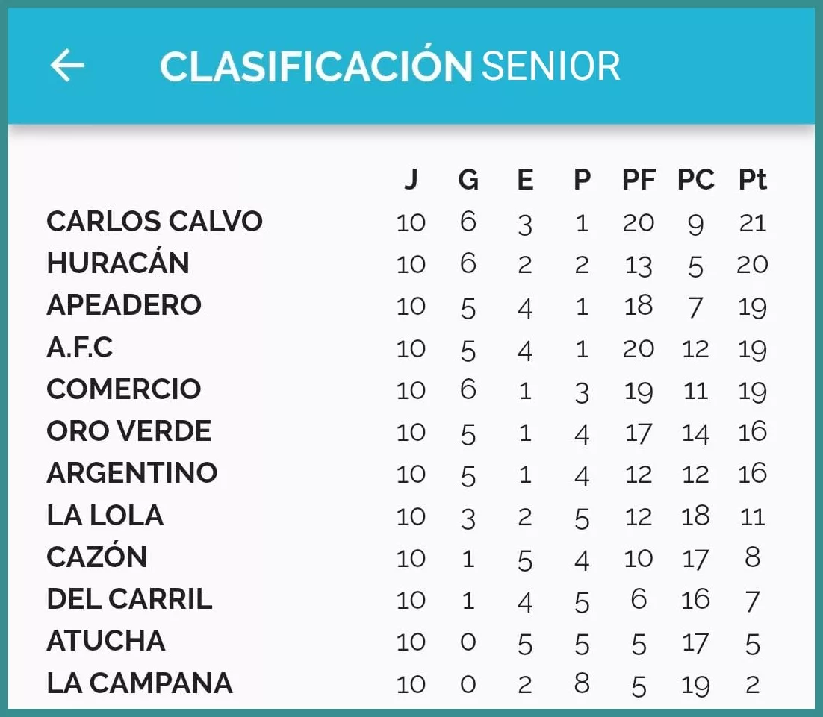Select the LA CAMPANA team row
The height and width of the screenshot is (717, 823).
pyautogui.click(x=140, y=683)
